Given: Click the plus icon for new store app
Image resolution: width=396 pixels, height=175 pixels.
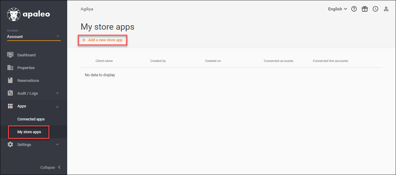Looking at the screenshot, I should point(84,40).
